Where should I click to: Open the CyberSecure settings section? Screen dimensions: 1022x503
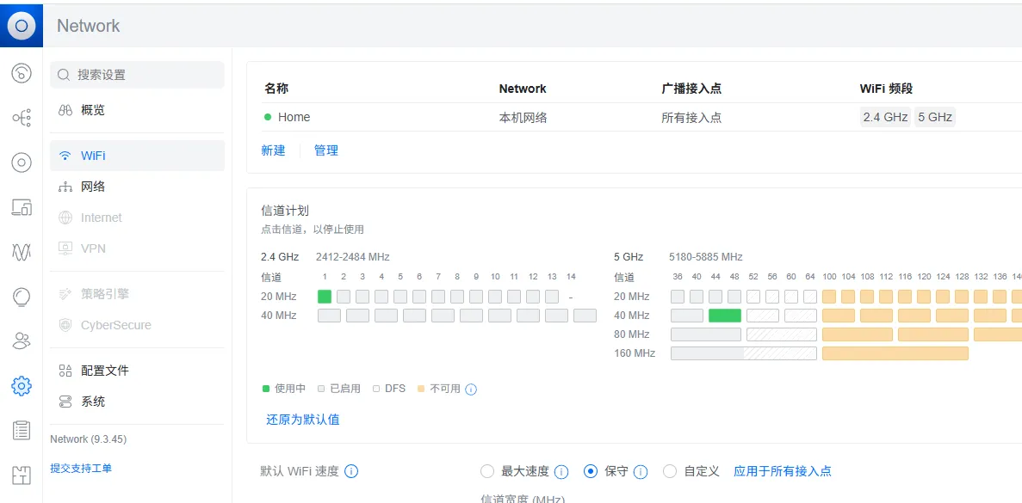tap(137, 325)
